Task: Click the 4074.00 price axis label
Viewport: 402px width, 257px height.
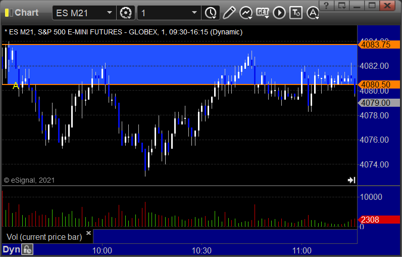Action: (374, 164)
